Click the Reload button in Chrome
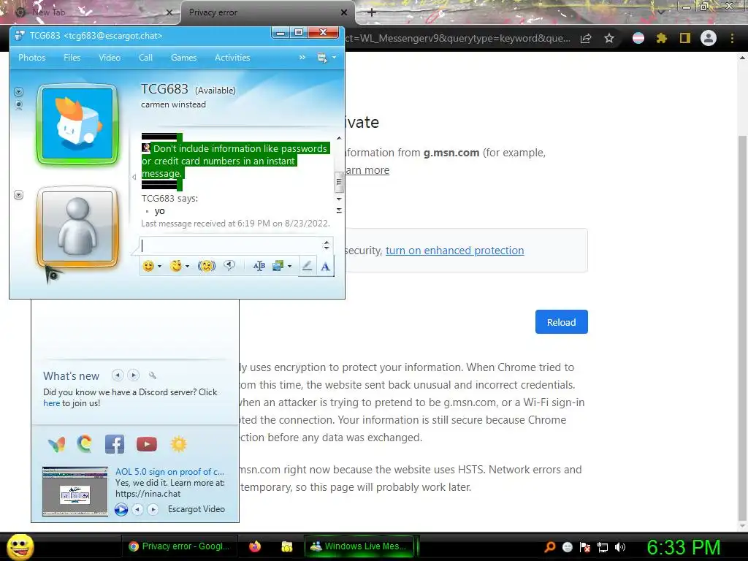 tap(562, 322)
